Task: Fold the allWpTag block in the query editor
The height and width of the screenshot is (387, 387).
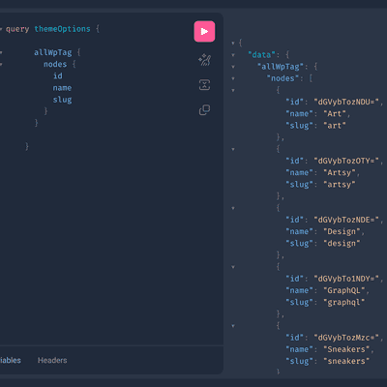Action: click(x=1, y=52)
